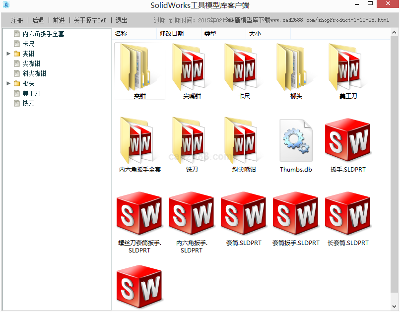Expand the 夹钳 tree node arrow
Image resolution: width=400 pixels, height=312 pixels.
click(9, 54)
